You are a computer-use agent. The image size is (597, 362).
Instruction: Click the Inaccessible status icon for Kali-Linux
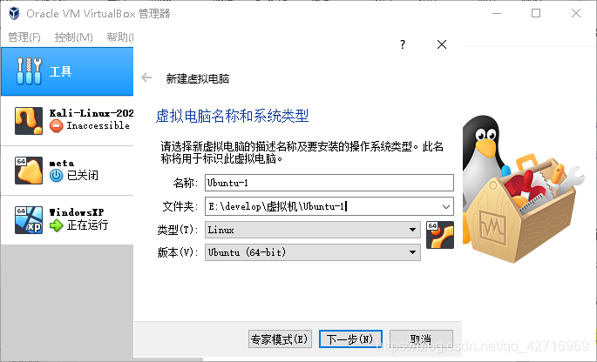57,126
